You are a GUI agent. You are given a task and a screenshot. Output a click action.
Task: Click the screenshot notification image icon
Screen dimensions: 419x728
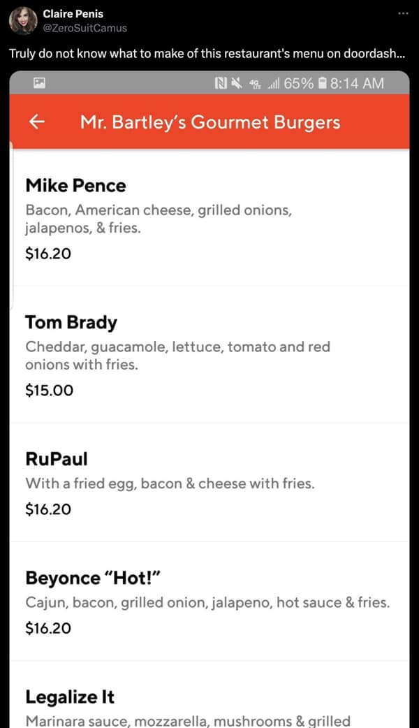tap(39, 82)
